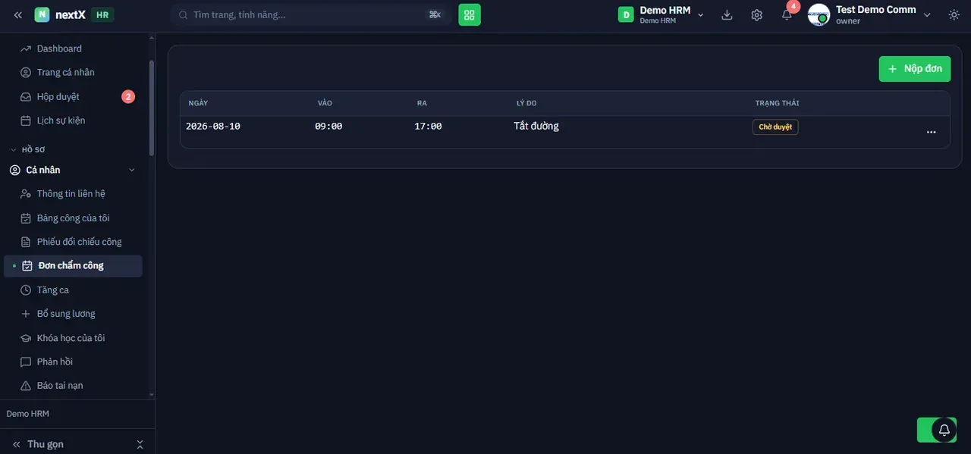Click the Chờ duyệt status badge
This screenshot has width=971, height=454.
click(775, 127)
